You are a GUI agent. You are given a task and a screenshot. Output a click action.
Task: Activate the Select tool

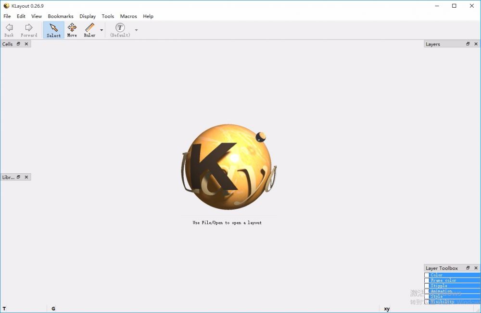(54, 30)
